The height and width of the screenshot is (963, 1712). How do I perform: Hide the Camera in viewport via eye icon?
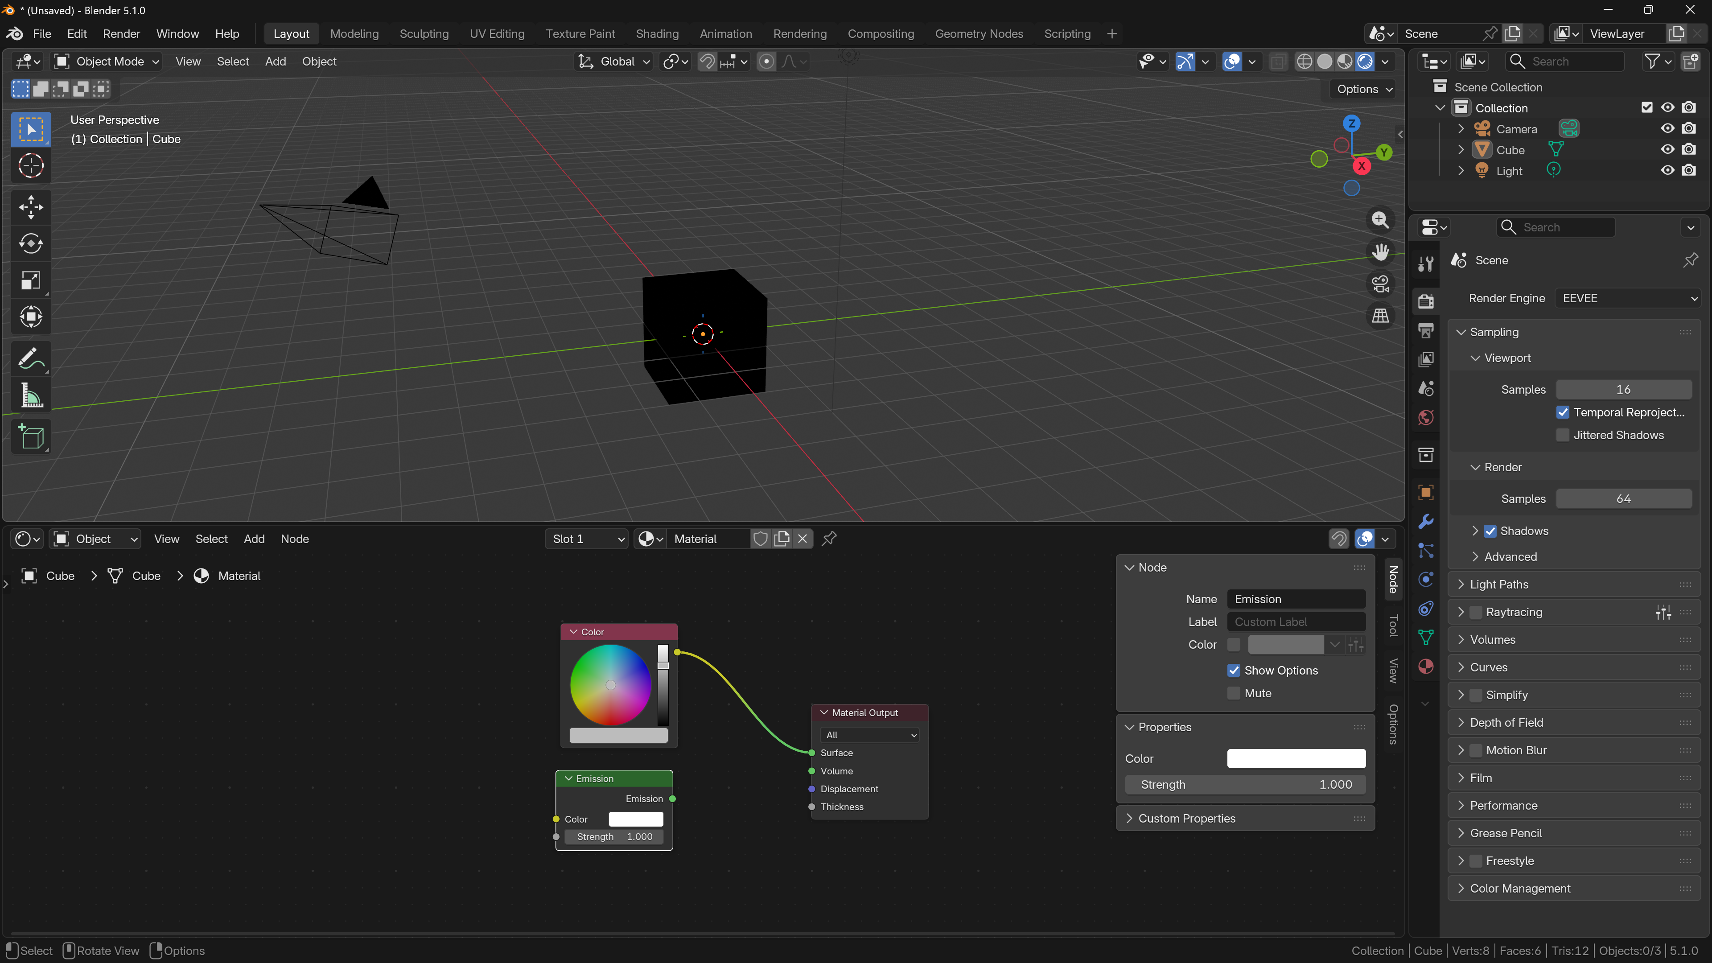pos(1667,129)
